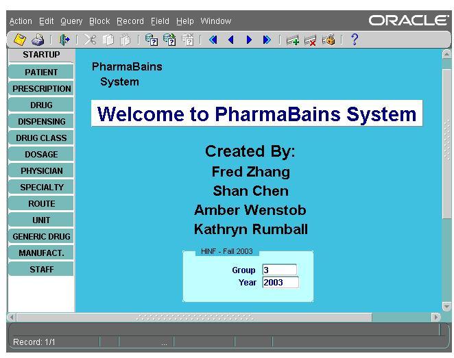Viewport: 454px width, 358px height.
Task: Open the DRUG form
Action: [x=41, y=105]
